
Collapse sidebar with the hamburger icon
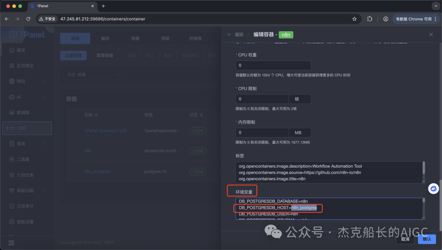[11, 243]
